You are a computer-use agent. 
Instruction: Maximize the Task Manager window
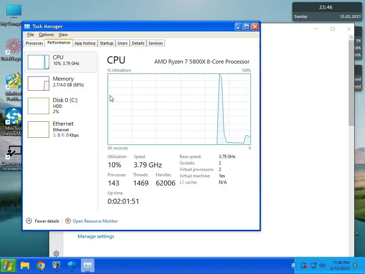(x=247, y=27)
